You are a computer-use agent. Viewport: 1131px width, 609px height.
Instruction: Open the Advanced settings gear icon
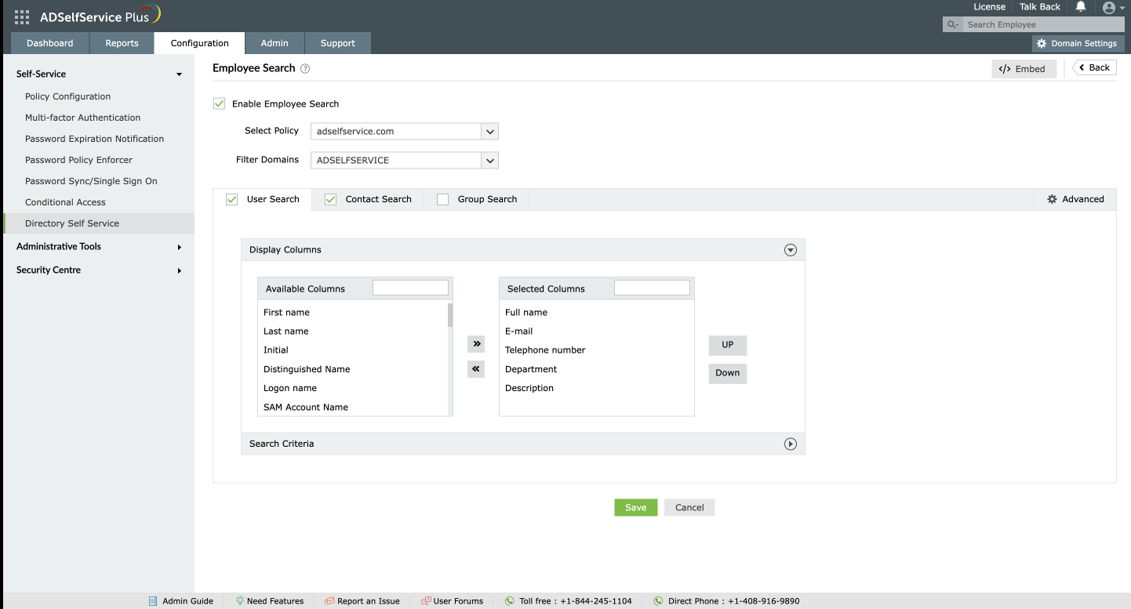[x=1052, y=199]
